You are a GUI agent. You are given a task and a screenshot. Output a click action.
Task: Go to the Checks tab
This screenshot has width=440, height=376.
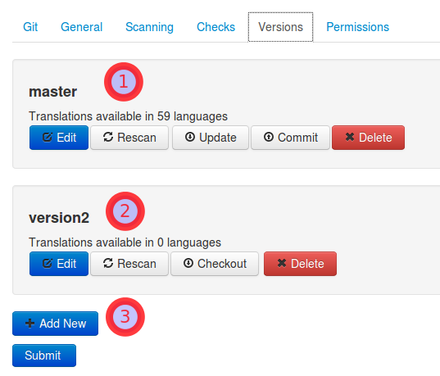coord(215,27)
